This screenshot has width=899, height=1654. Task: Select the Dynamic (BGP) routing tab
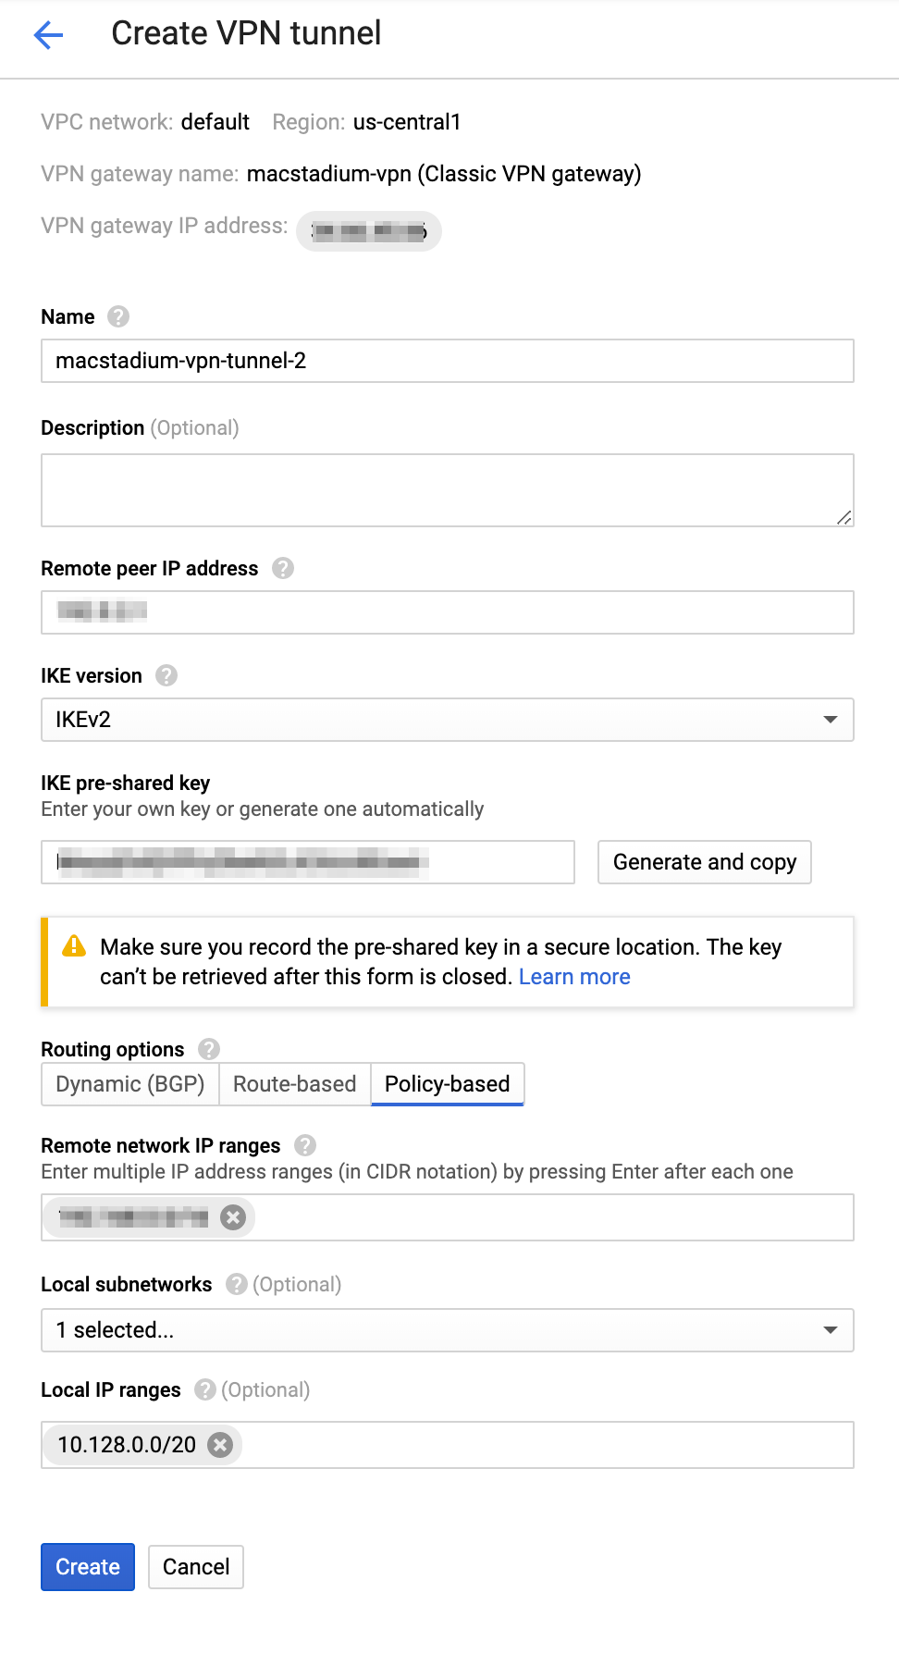130,1084
